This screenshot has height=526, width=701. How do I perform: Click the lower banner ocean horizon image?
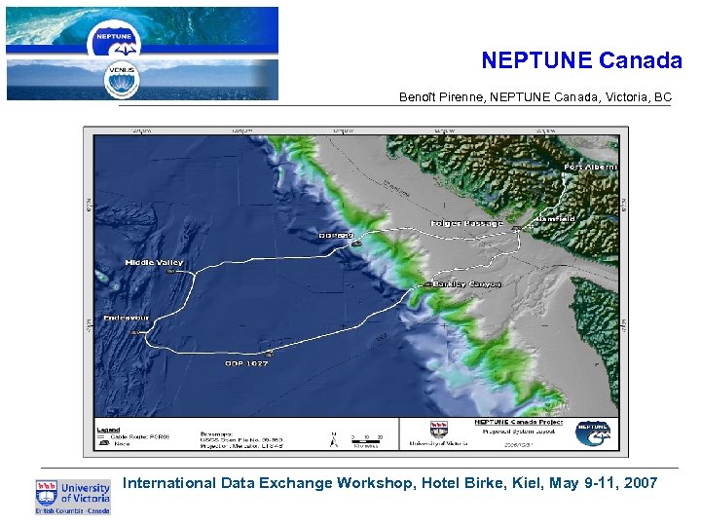tap(142, 80)
